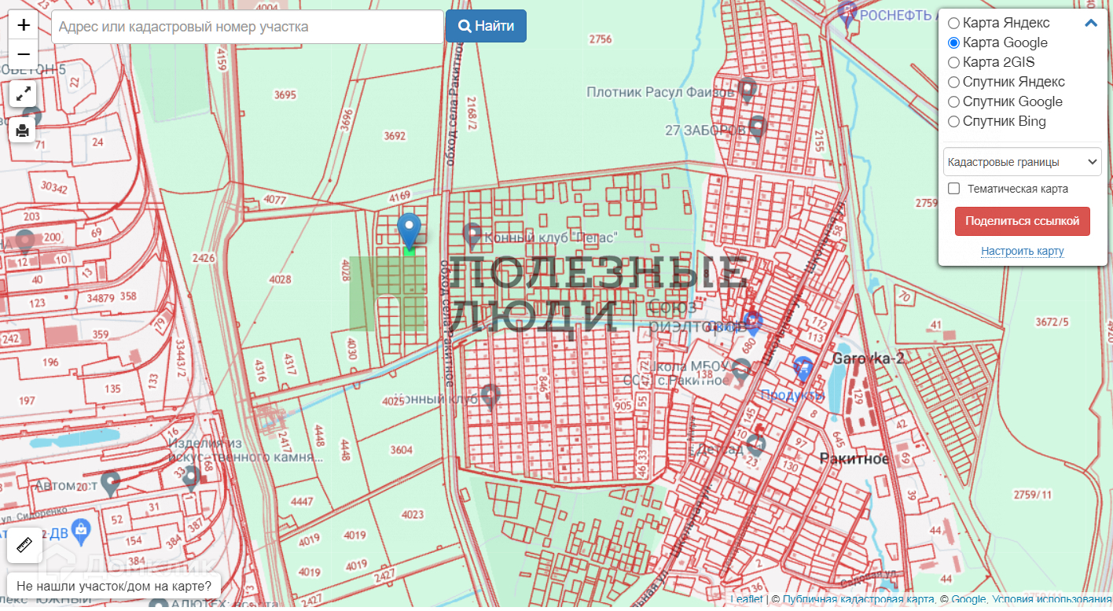The image size is (1113, 611).
Task: Click the 27 ЗАБОРОВ map pin
Action: point(757,127)
